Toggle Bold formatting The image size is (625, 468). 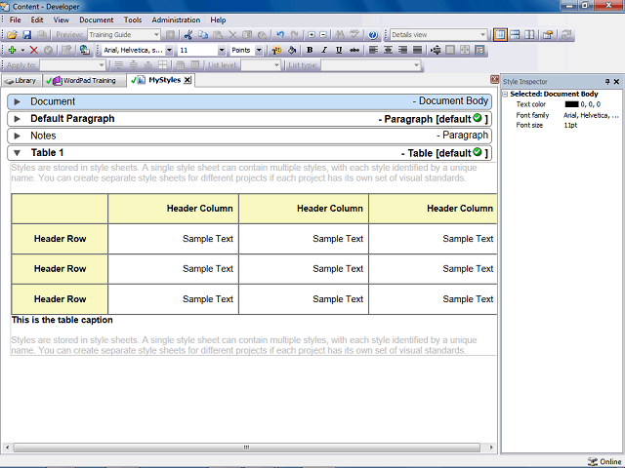coord(310,50)
